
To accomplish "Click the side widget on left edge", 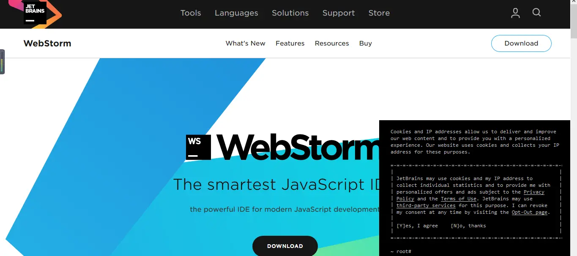I will pos(2,62).
